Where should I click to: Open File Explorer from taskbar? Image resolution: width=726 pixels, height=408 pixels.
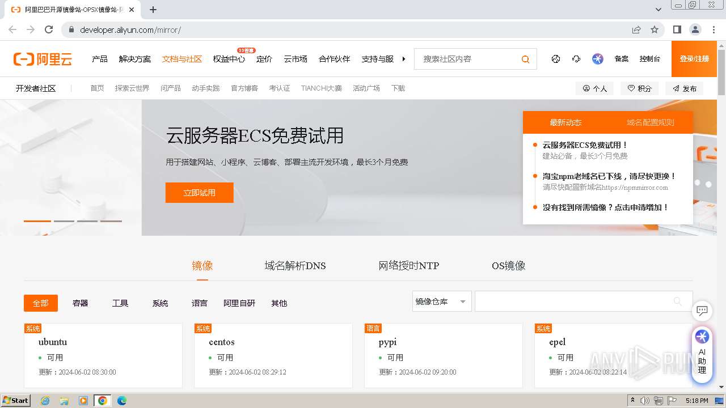(x=64, y=401)
